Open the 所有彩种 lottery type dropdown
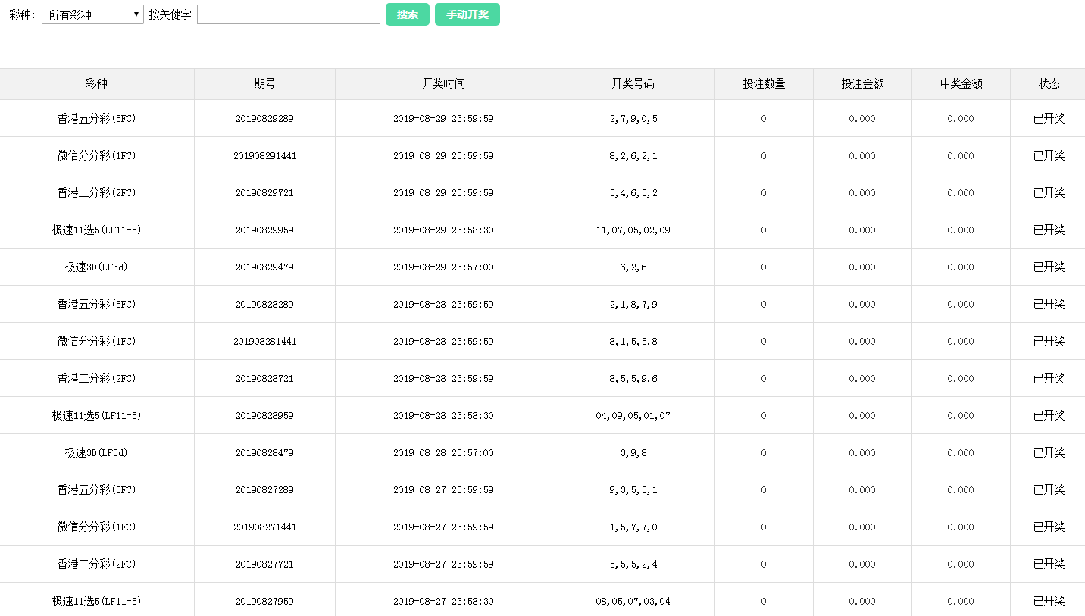 point(92,14)
